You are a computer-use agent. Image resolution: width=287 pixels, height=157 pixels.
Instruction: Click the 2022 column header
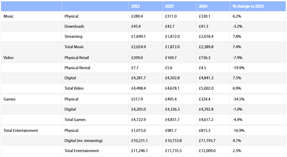tap(135, 6)
